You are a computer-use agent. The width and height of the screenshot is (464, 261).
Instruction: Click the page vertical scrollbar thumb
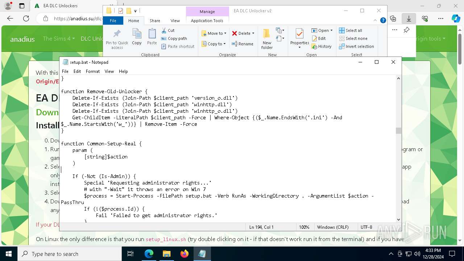tap(460, 49)
